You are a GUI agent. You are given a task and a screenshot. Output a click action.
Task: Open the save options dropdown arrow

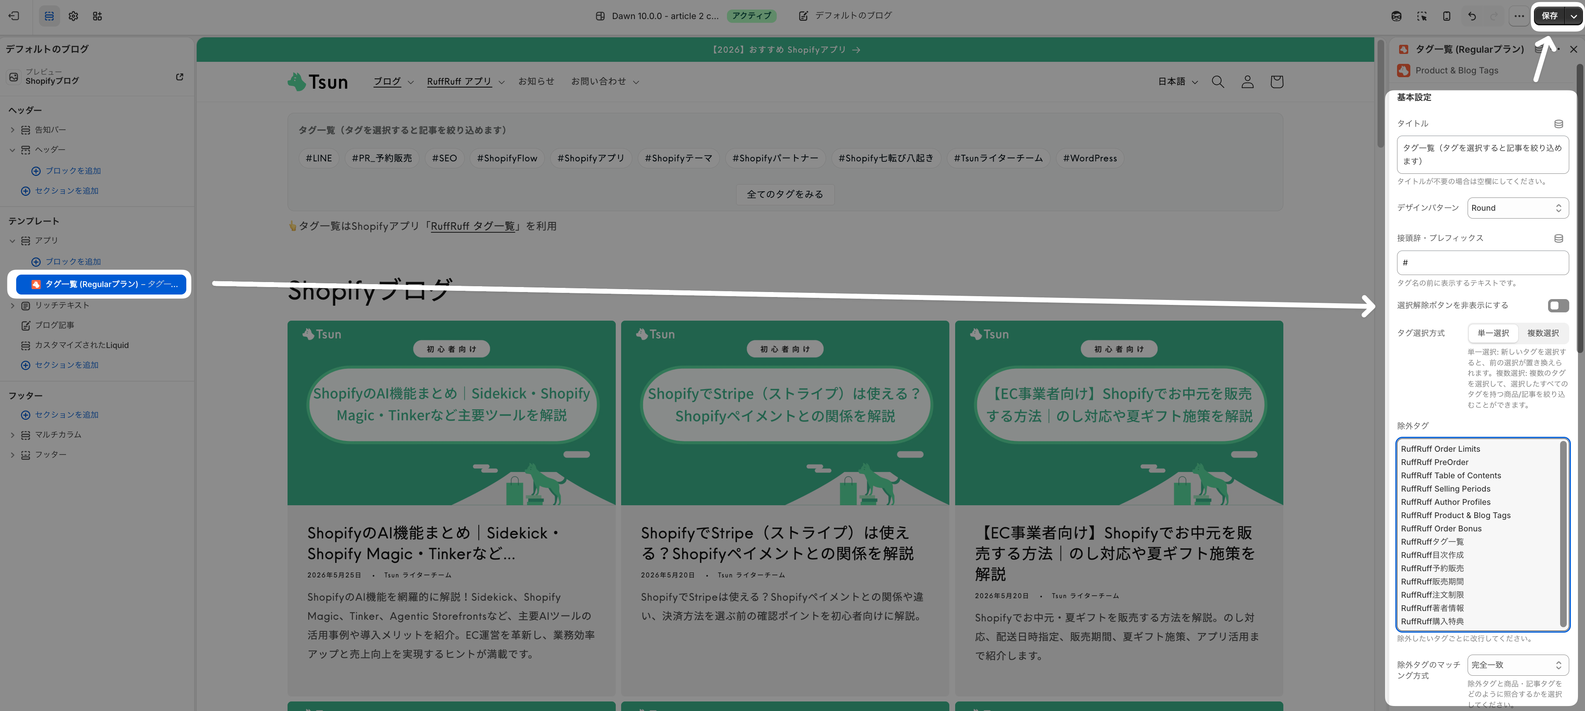click(1573, 16)
